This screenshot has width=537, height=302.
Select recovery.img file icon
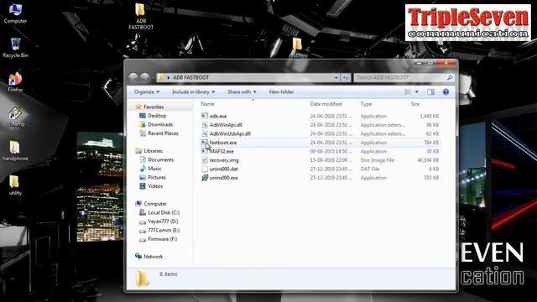pyautogui.click(x=205, y=160)
